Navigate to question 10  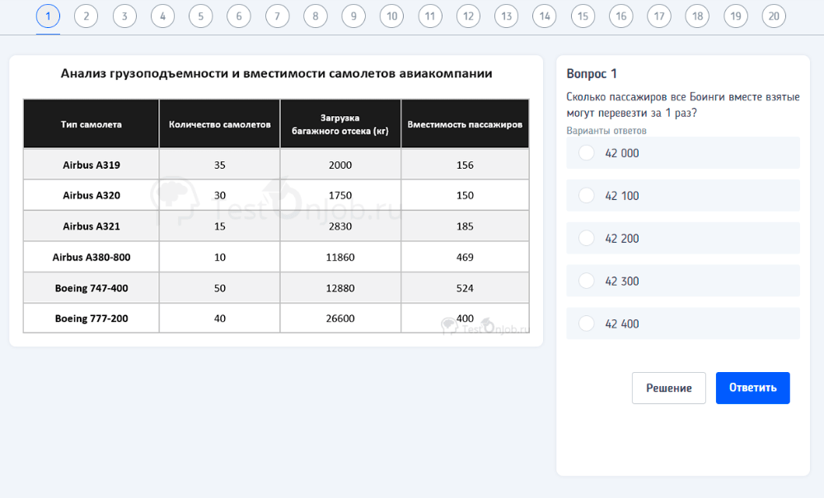click(391, 16)
